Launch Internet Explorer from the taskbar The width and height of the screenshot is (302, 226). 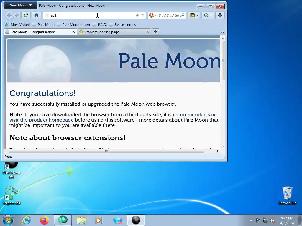26,220
